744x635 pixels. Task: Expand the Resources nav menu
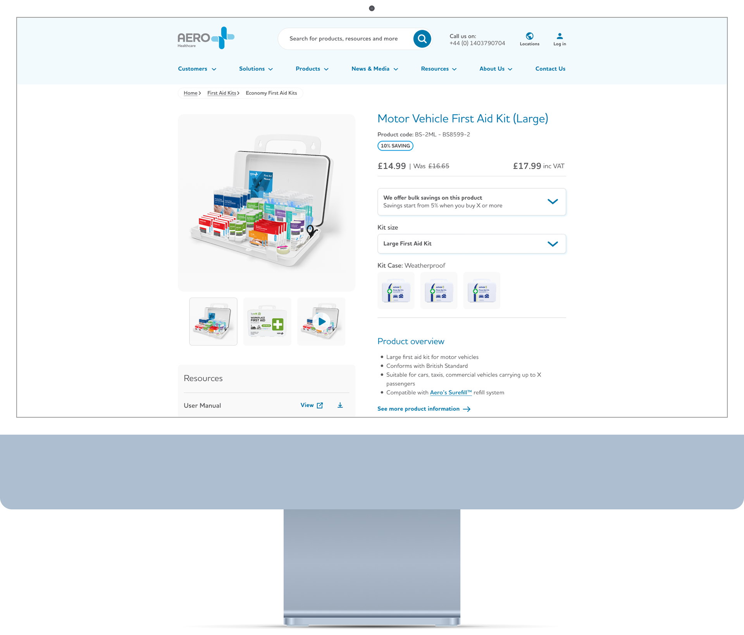(x=439, y=69)
